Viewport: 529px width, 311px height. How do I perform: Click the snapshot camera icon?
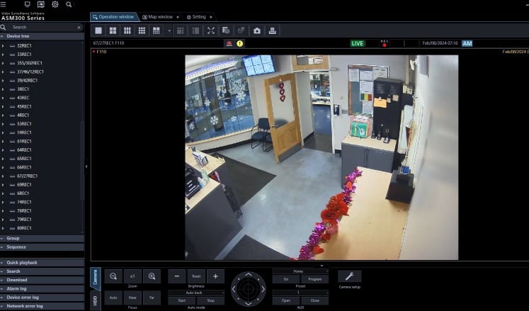pos(257,30)
